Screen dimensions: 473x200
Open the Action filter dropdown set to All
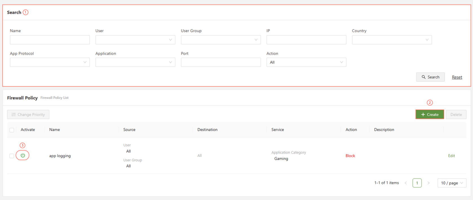coord(306,62)
